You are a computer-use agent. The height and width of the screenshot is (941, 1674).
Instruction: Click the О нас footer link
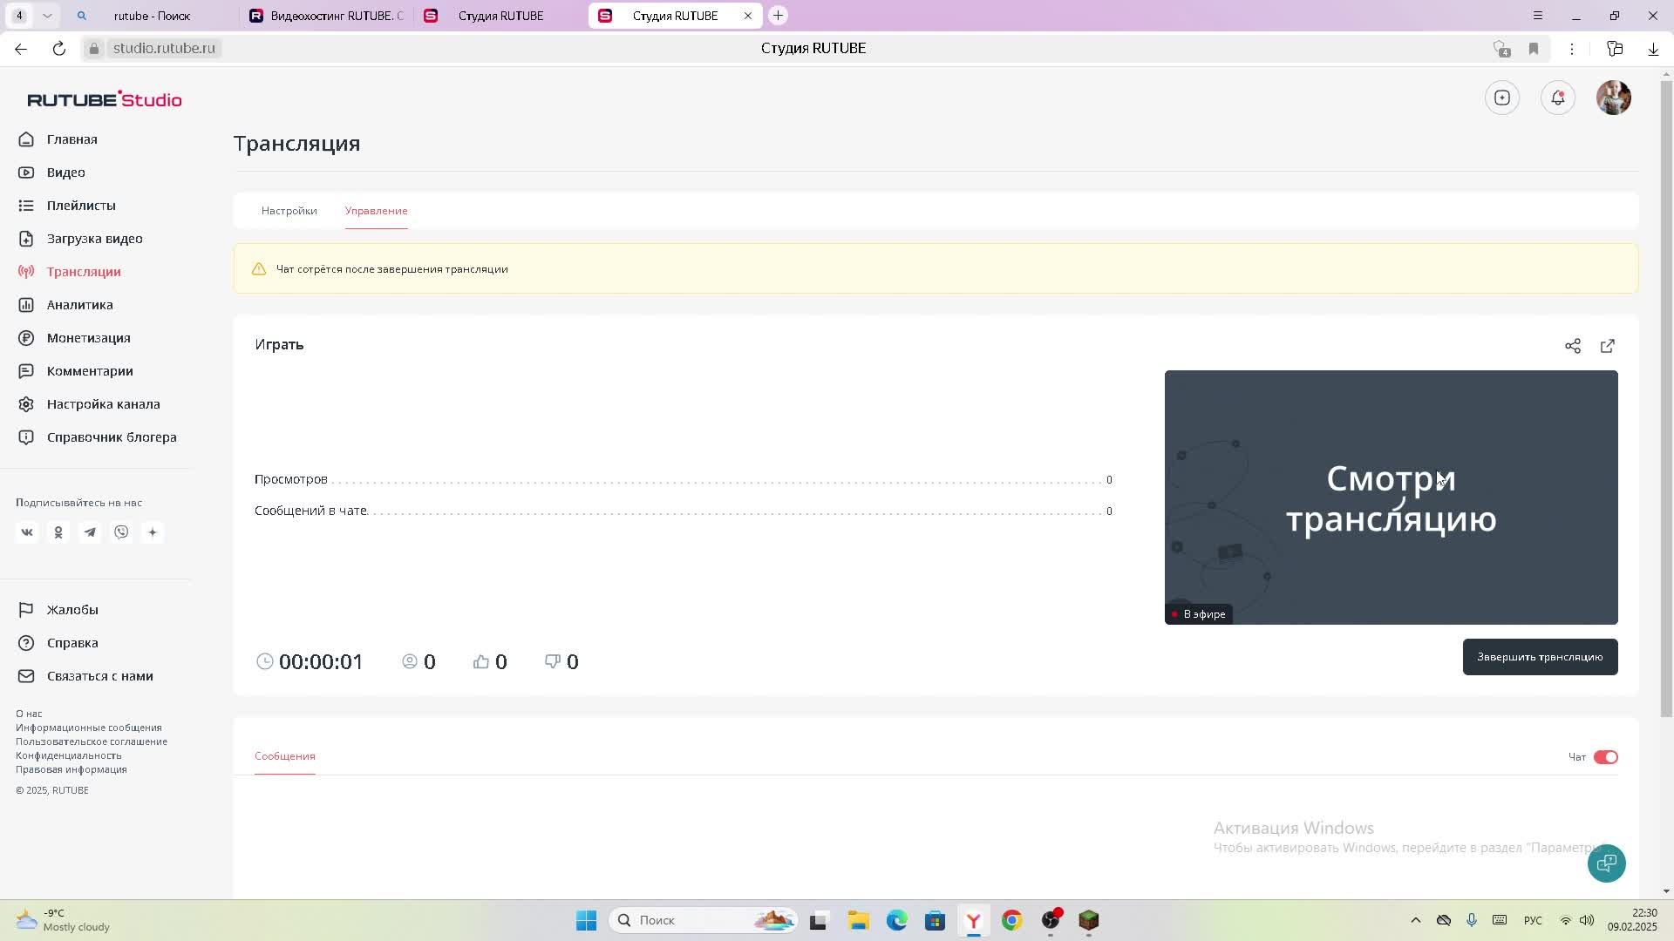click(x=29, y=714)
